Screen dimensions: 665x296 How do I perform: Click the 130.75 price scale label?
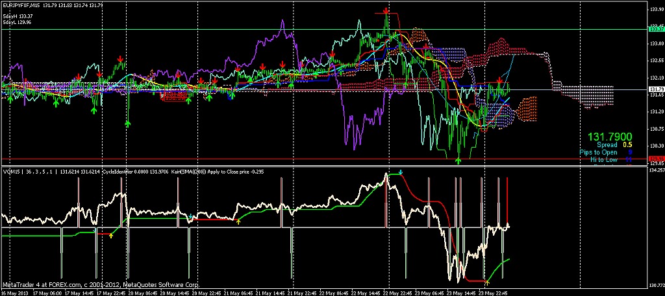656,128
